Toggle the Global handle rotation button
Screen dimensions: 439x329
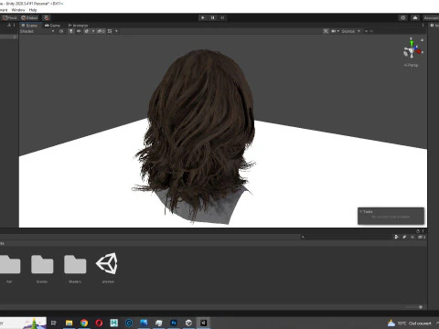coord(29,17)
